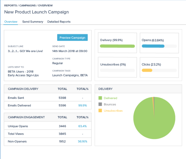186x159 pixels.
Task: Click Campaigns in the breadcrumb path
Action: tap(28, 5)
